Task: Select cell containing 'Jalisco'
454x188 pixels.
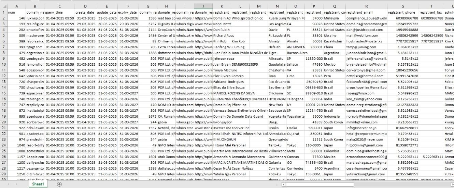Action: (295, 64)
